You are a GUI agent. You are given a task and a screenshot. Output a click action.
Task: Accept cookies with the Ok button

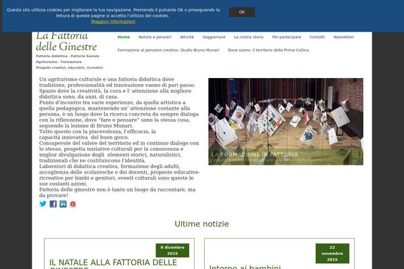click(242, 12)
